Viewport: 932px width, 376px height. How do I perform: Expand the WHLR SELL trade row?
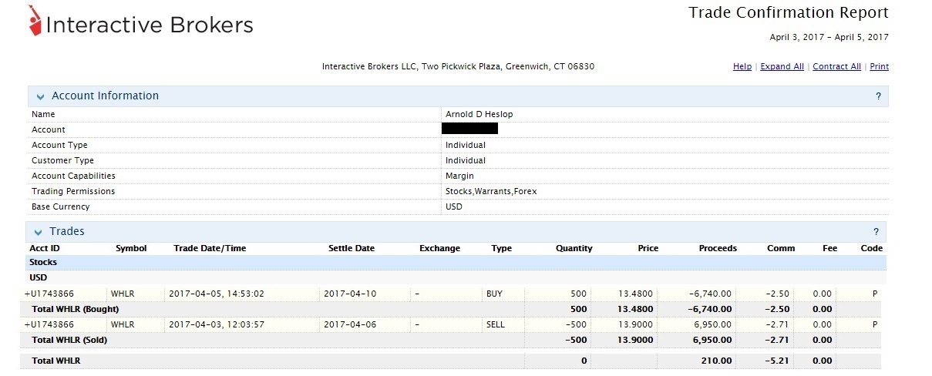coord(27,324)
